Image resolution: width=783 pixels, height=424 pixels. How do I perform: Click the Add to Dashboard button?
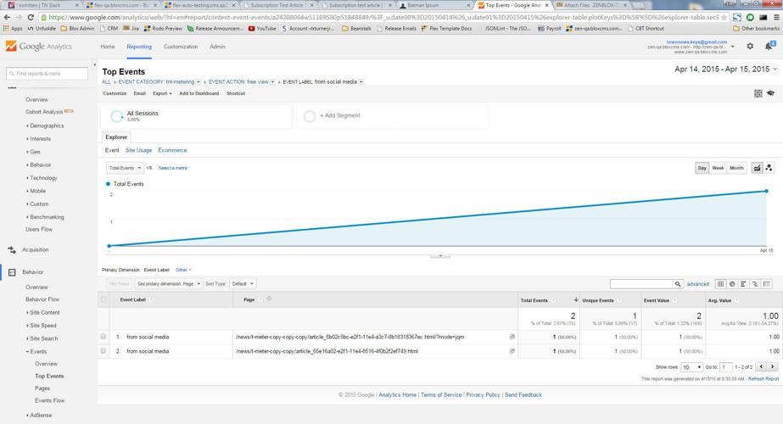(199, 93)
